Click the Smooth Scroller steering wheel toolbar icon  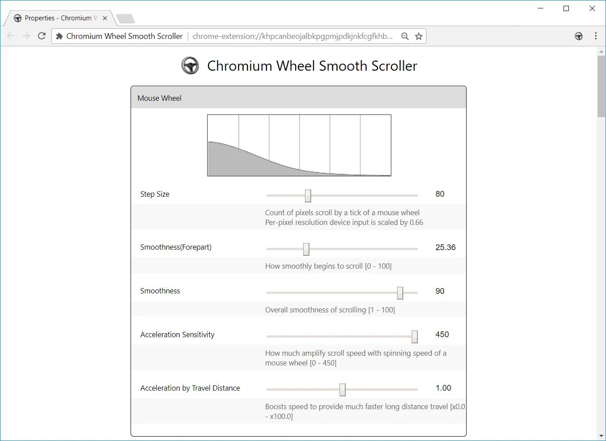(579, 36)
